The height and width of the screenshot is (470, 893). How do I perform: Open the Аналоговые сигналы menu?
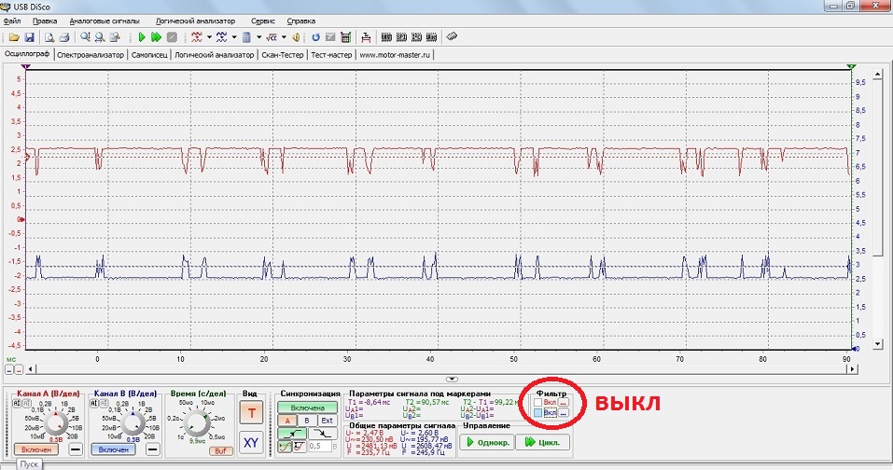[105, 21]
